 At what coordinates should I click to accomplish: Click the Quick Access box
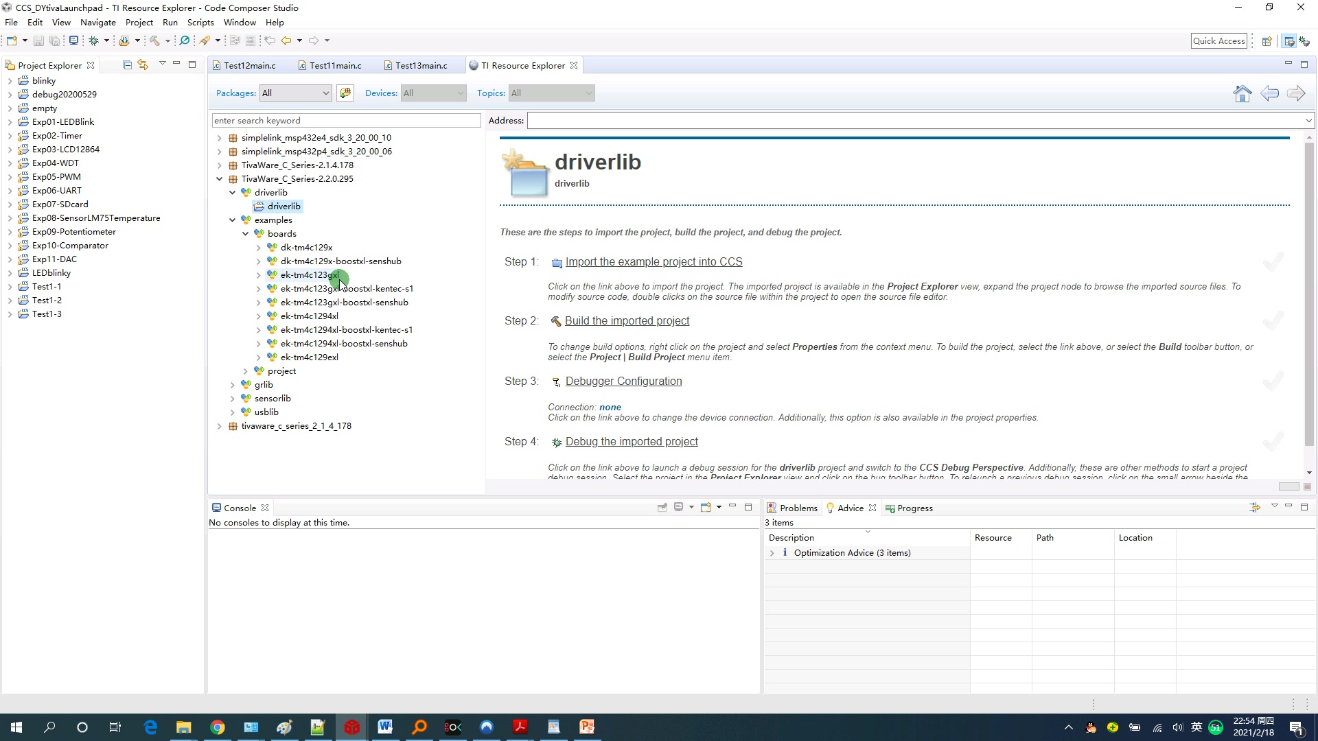[x=1219, y=41]
